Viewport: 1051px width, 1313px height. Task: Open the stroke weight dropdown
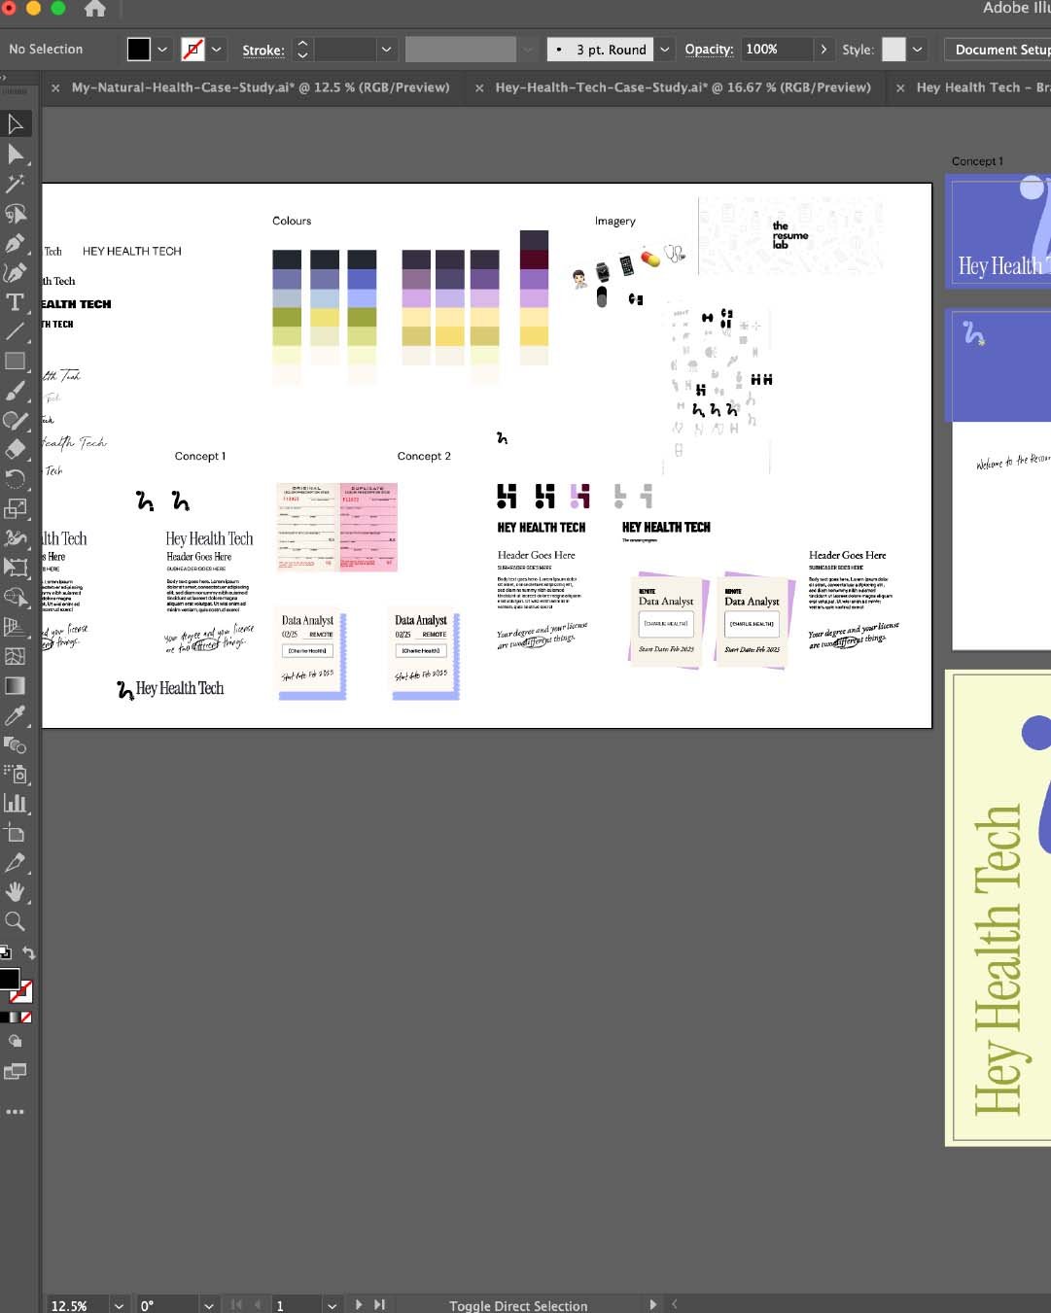click(387, 50)
